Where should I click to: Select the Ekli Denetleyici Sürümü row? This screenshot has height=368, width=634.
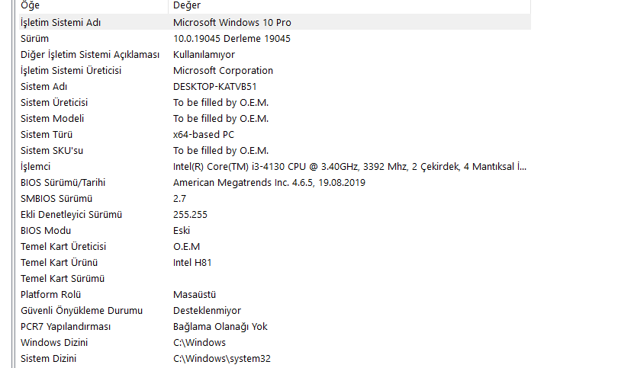click(x=71, y=214)
